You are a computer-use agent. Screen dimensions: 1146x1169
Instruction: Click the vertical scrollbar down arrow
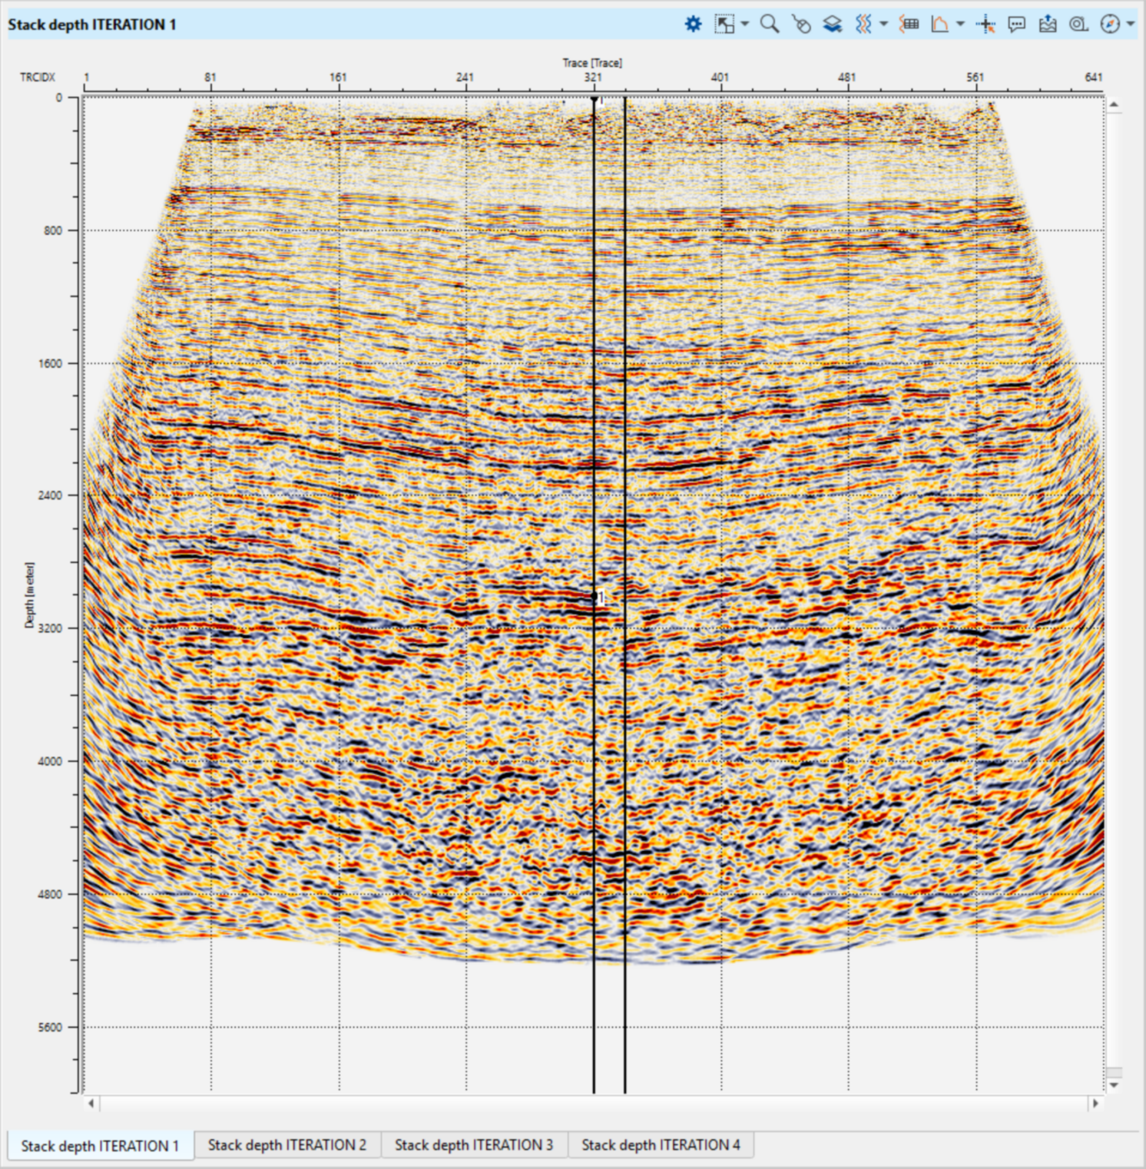pyautogui.click(x=1114, y=1085)
